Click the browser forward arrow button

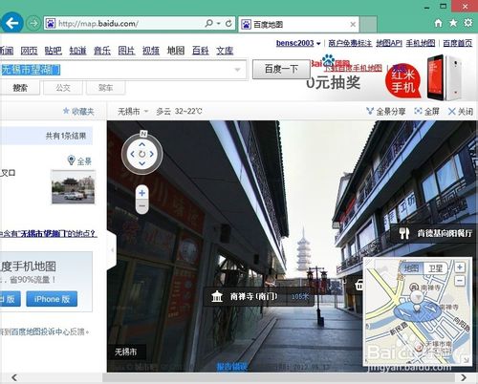pos(33,23)
